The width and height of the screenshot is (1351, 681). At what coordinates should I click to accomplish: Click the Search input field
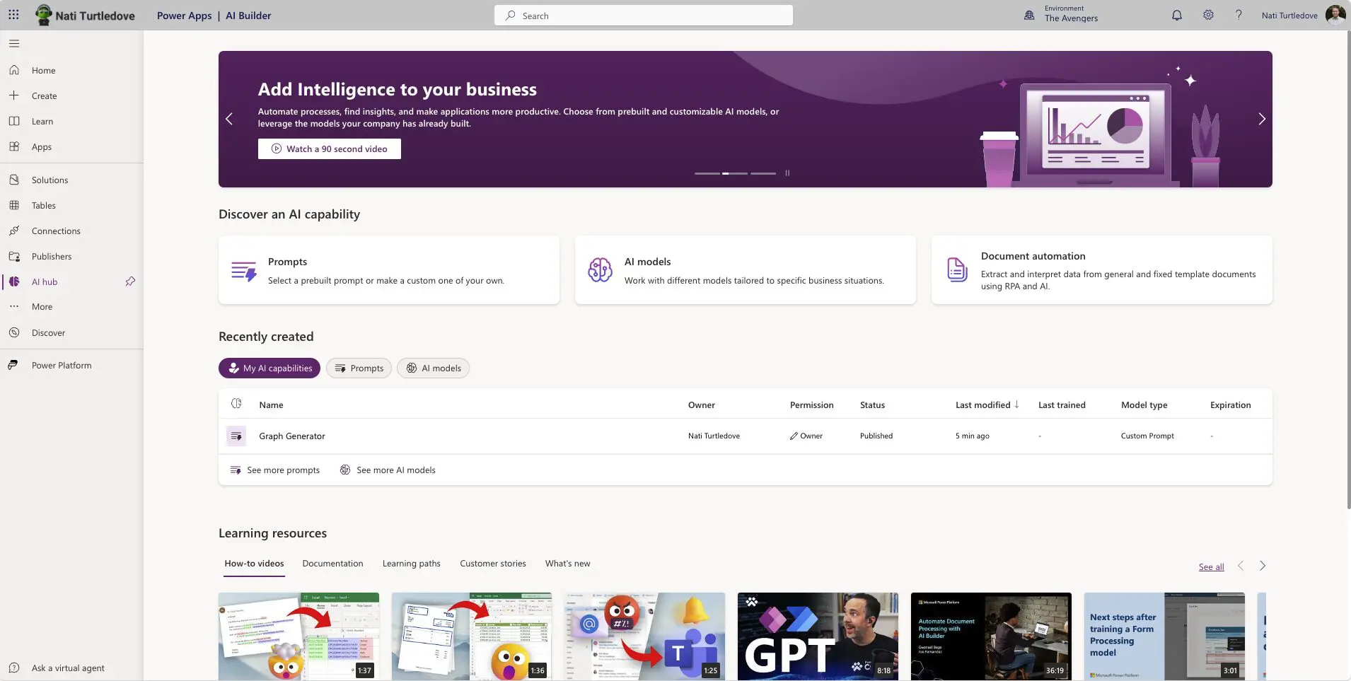coord(643,16)
